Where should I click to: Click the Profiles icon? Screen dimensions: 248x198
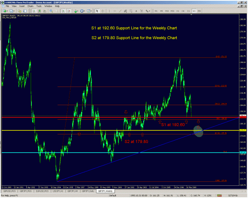coord(11,11)
